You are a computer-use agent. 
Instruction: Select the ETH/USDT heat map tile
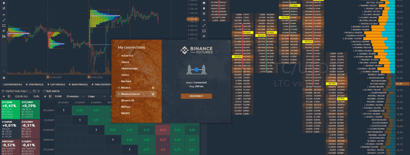point(30,129)
